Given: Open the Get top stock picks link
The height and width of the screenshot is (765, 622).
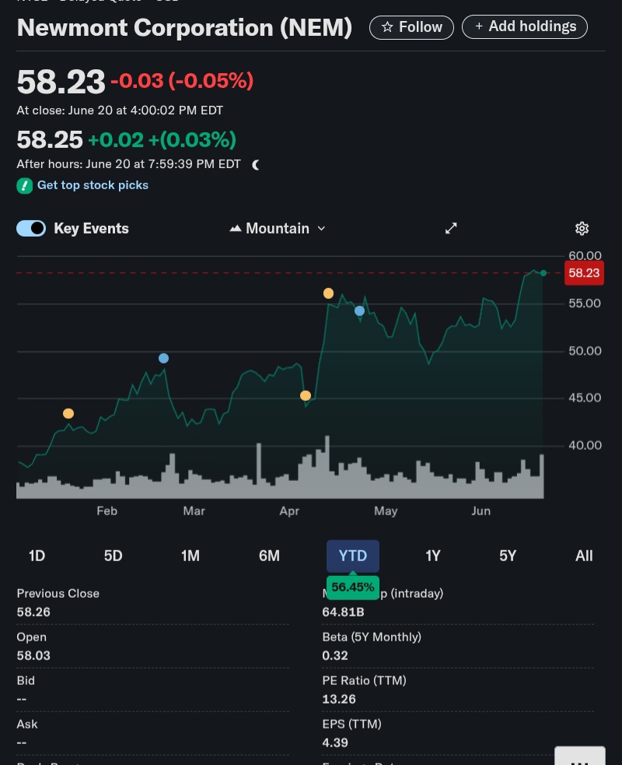Looking at the screenshot, I should tap(93, 185).
